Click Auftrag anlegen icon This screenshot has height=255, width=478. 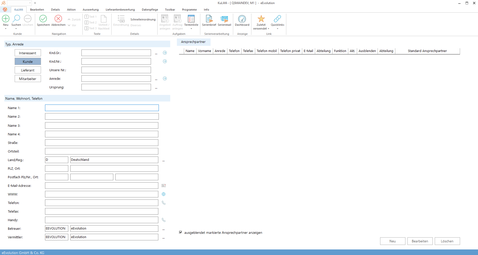(x=177, y=19)
